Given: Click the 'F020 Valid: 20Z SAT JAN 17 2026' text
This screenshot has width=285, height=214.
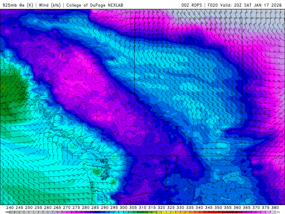Looking at the screenshot, I should click(244, 5).
